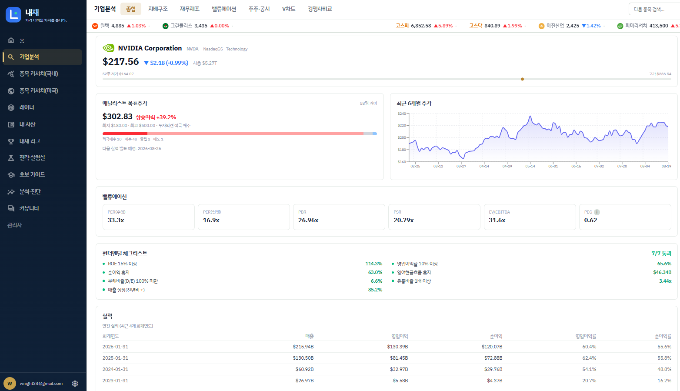Click the 다른 종목 검색 search field
This screenshot has height=391, width=680.
(654, 9)
